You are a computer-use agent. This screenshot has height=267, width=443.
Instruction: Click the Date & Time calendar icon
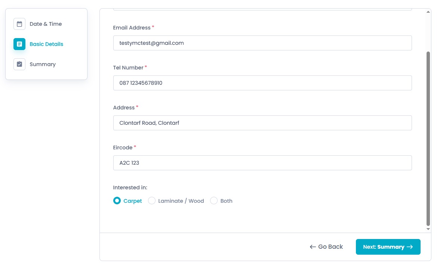(19, 24)
